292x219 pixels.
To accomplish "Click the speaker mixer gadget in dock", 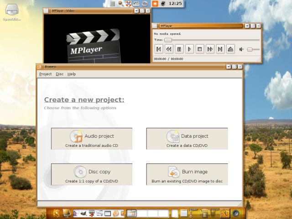I will (x=236, y=214).
